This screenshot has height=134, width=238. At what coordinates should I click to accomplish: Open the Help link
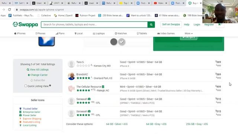click(187, 25)
